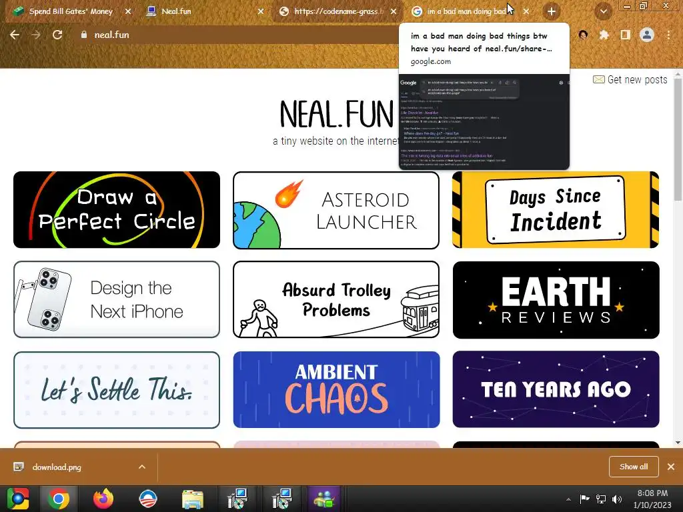683x512 pixels.
Task: Click the Action Center flag icon
Action: pyautogui.click(x=584, y=499)
